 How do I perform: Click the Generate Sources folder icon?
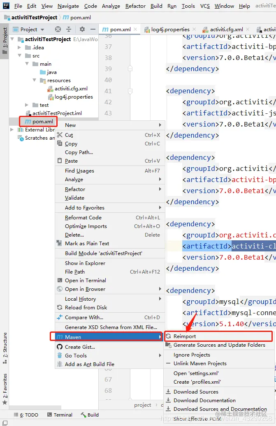pyautogui.click(x=168, y=345)
